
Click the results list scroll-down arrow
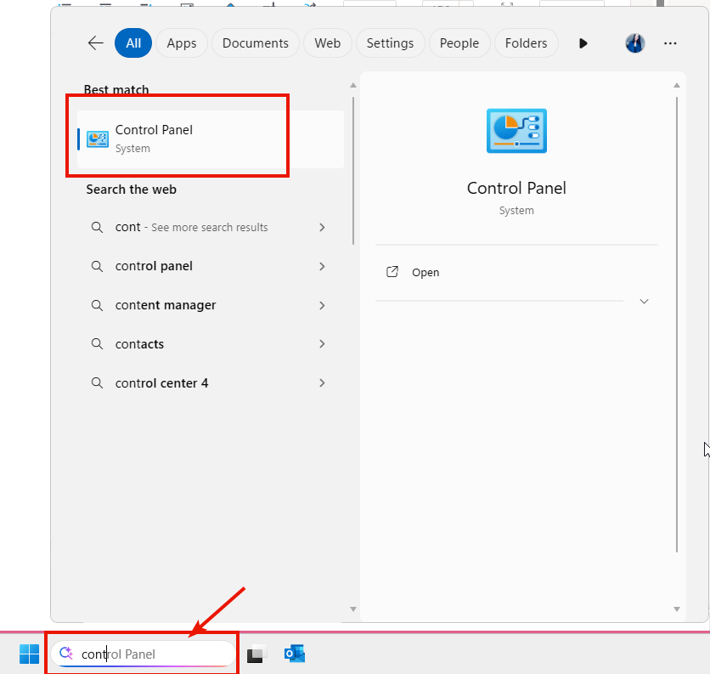click(x=353, y=609)
